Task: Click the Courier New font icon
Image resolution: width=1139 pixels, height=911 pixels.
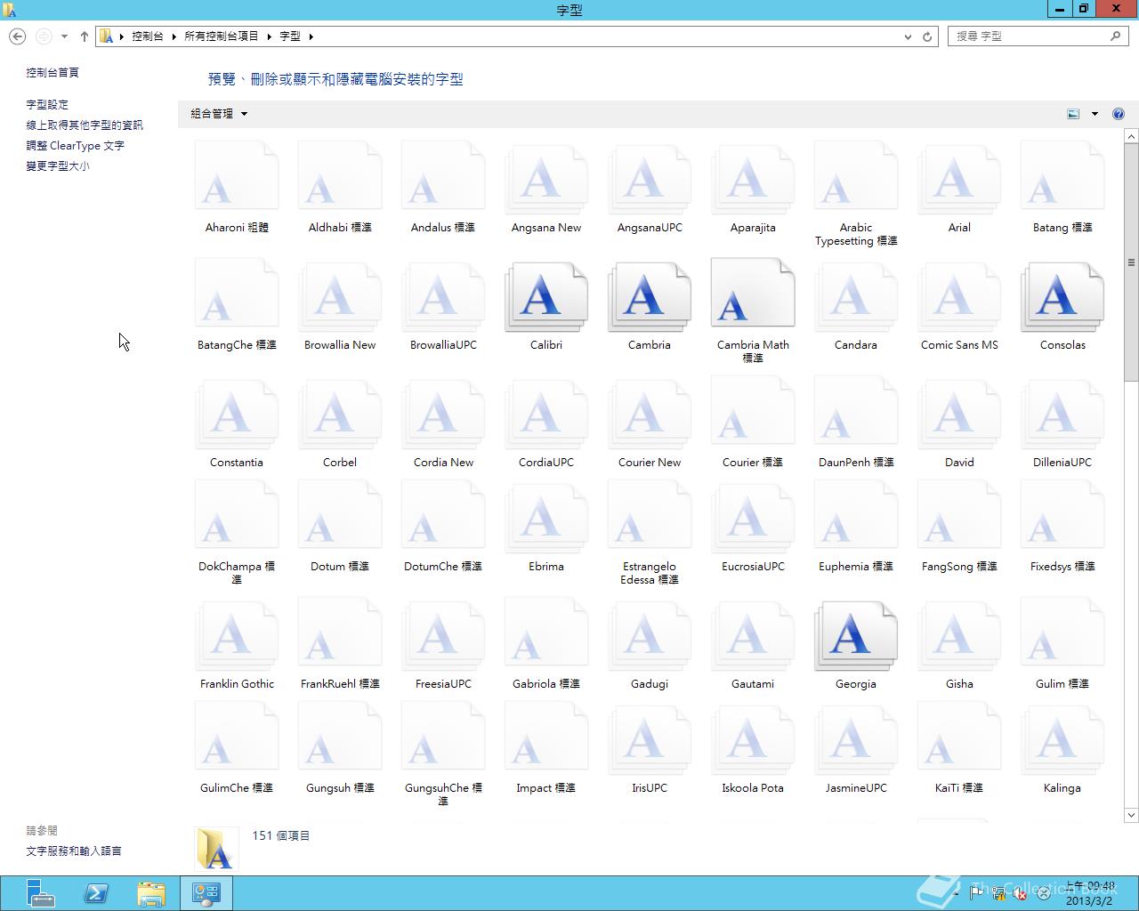Action: [x=650, y=415]
